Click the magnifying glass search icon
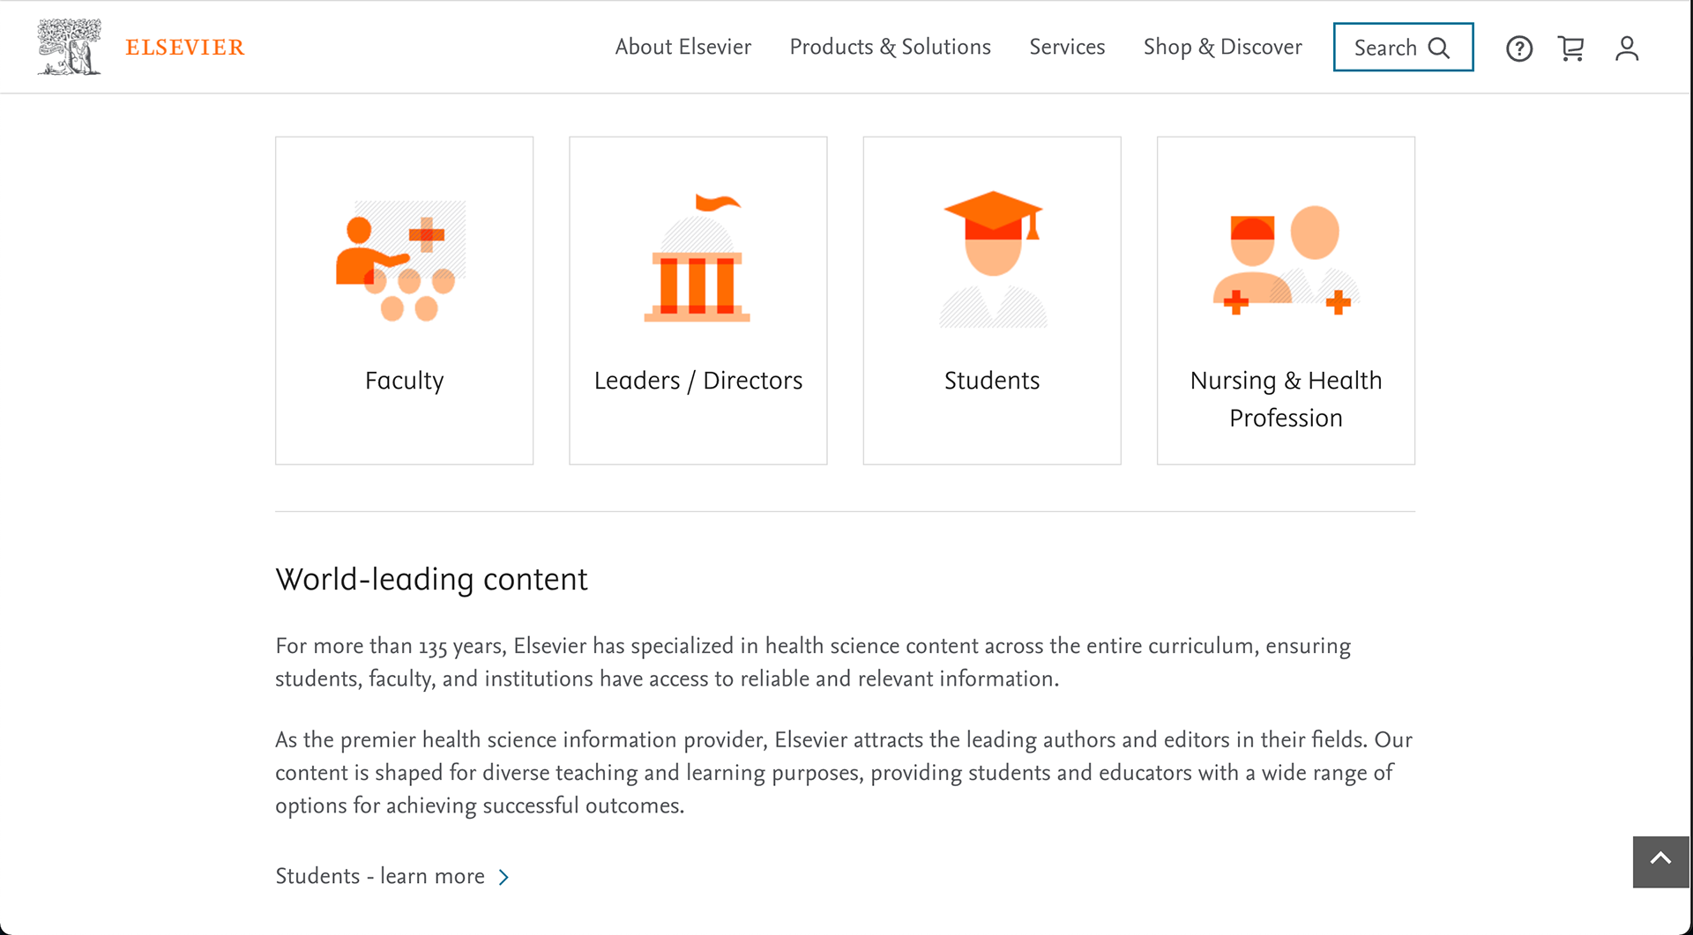1693x935 pixels. coord(1439,48)
